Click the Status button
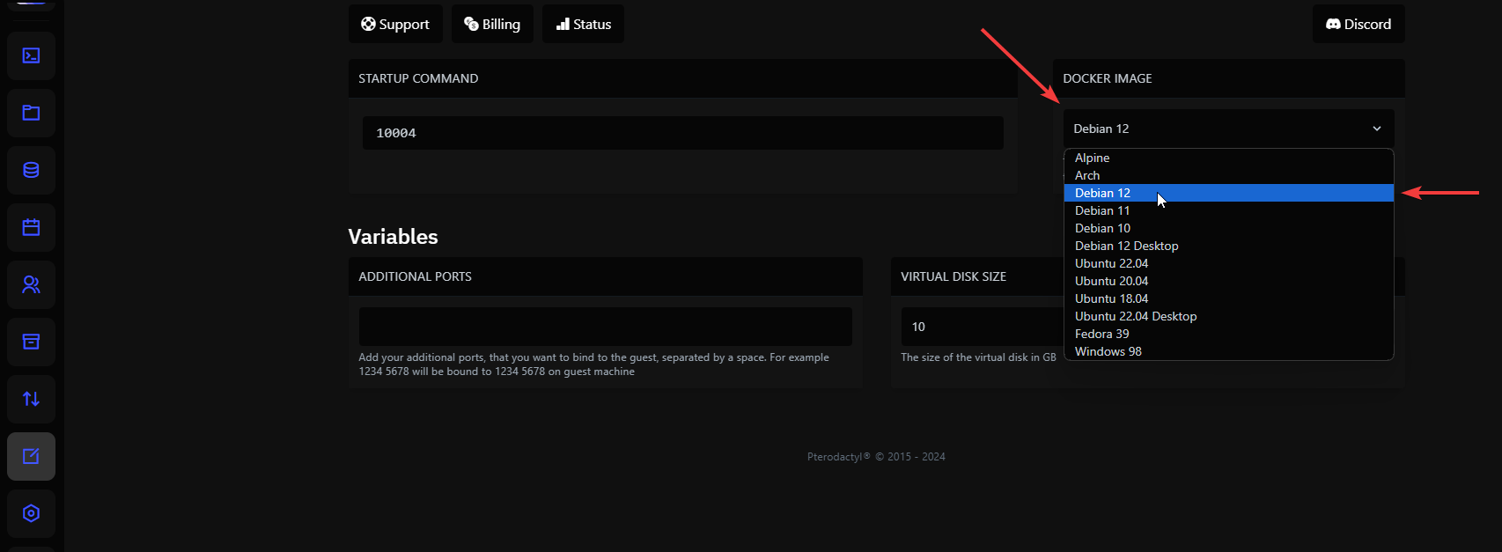Screen dimensions: 1502x552 (583, 24)
